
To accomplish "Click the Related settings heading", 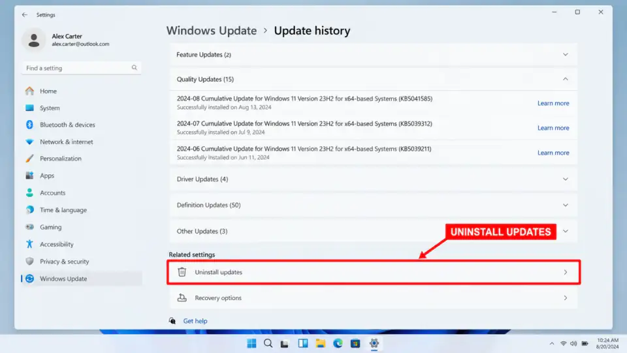I will coord(192,254).
